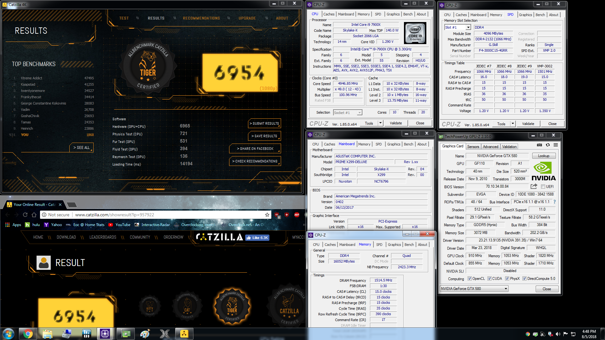The image size is (605, 340).
Task: Click the G.Skill manufacturer value
Action: [x=493, y=45]
